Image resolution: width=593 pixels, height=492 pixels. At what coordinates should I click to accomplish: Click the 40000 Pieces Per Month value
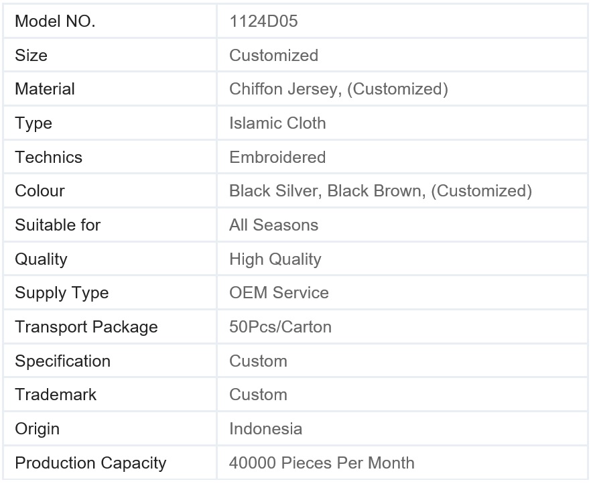(322, 463)
